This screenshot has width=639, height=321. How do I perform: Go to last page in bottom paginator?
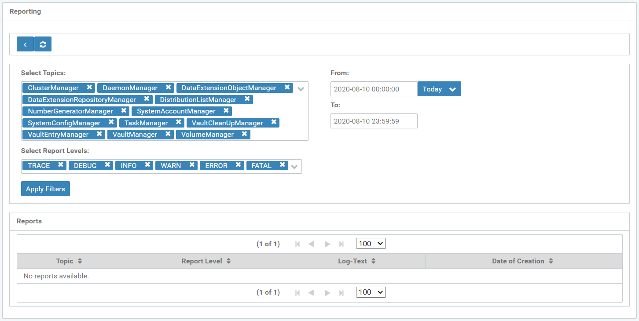coord(342,292)
